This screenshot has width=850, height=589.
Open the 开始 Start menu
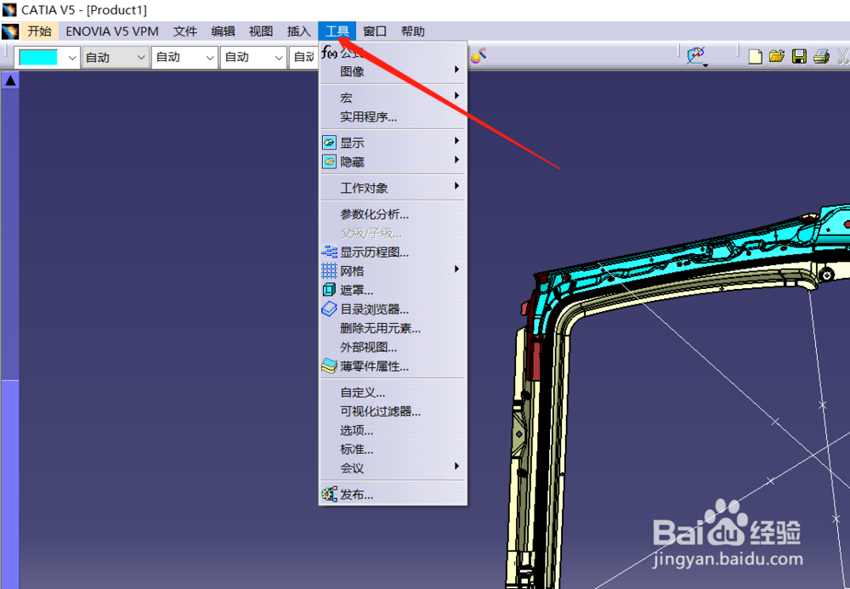(40, 31)
